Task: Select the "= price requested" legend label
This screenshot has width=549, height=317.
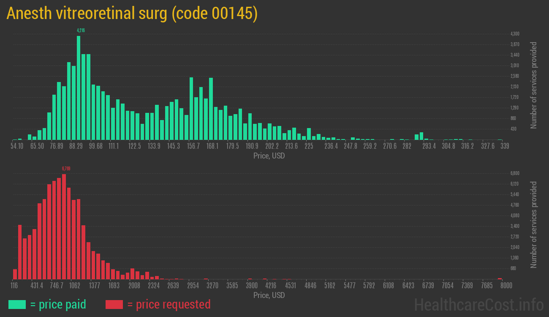Action: pos(169,304)
